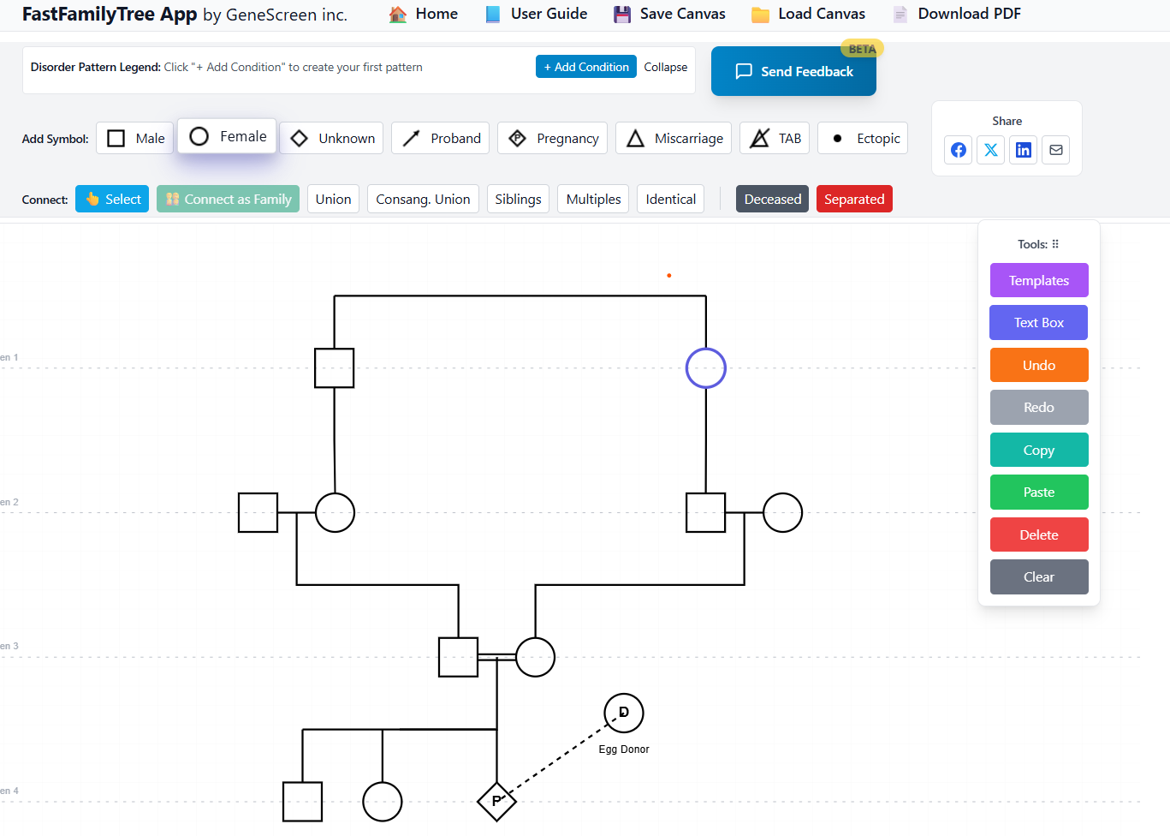This screenshot has width=1170, height=836.
Task: Toggle Separated status
Action: [x=853, y=199]
